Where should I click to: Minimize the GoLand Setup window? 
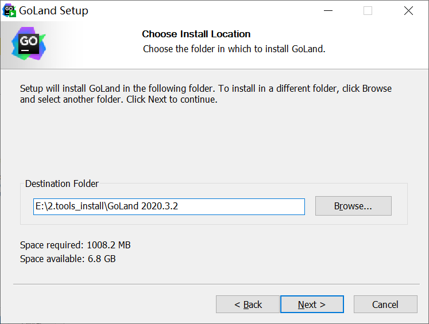click(328, 10)
